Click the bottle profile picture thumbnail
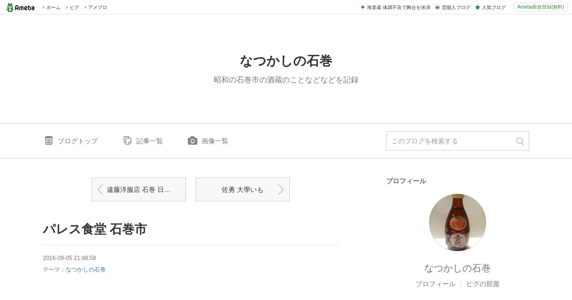 (458, 222)
